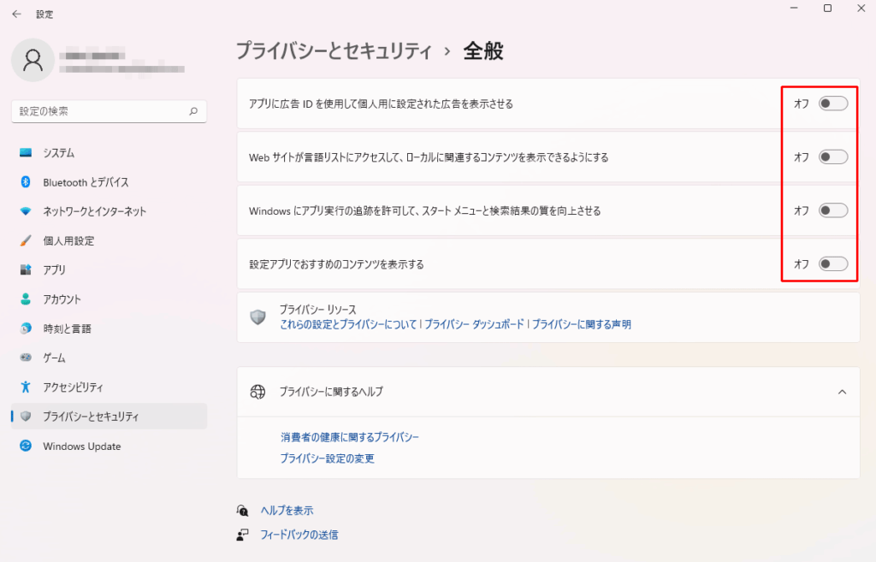Click the アクセシビリティ figure icon
This screenshot has height=562, width=876.
(26, 387)
